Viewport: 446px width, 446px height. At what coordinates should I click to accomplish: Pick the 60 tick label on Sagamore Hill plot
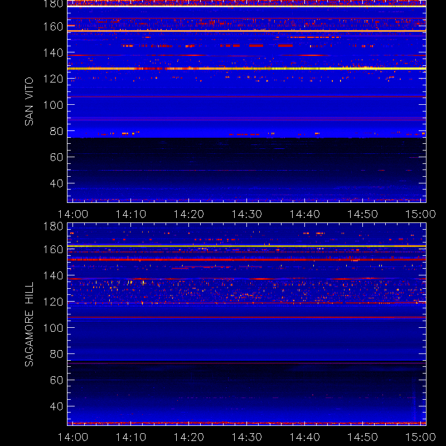click(x=56, y=380)
